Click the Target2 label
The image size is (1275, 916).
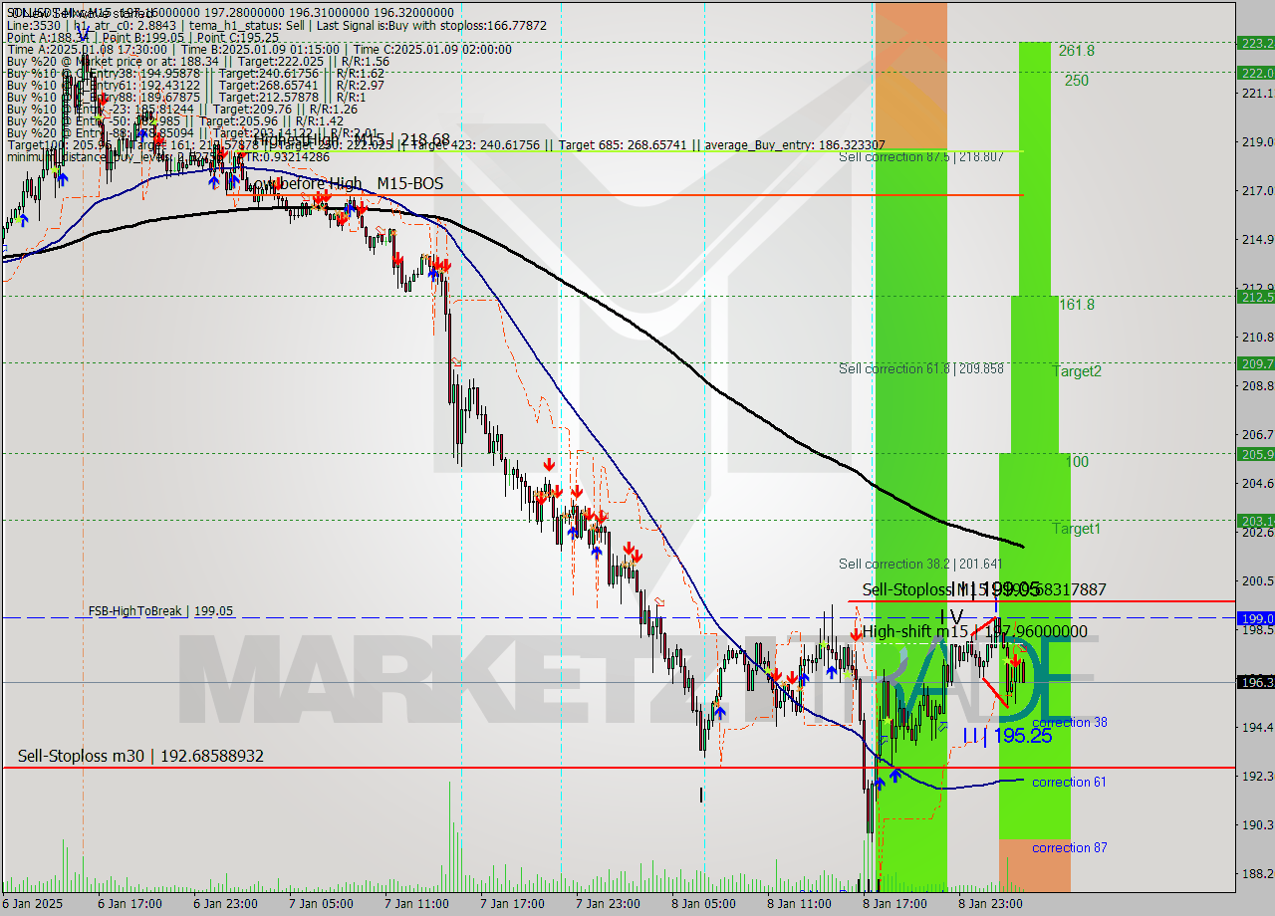(1078, 371)
